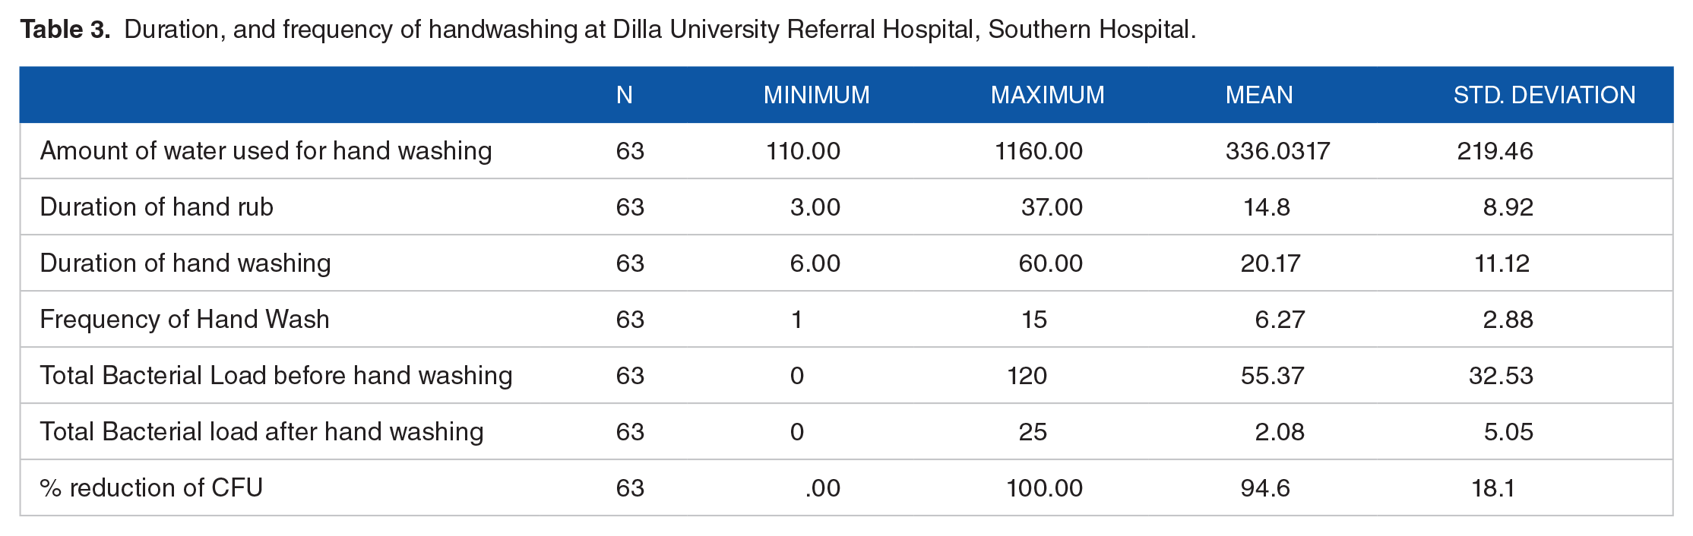Click the mean value 336.0317

click(x=1277, y=151)
